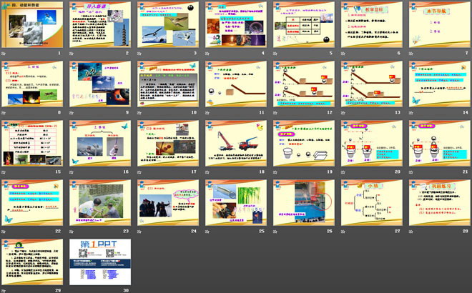
Task: Select slide 23 thumbnail with people outdoors photo
Action: click(100, 202)
